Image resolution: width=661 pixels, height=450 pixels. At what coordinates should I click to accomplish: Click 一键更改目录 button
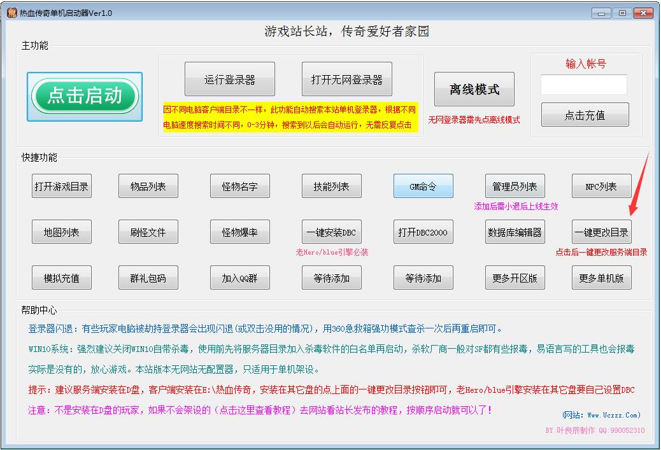coord(602,232)
